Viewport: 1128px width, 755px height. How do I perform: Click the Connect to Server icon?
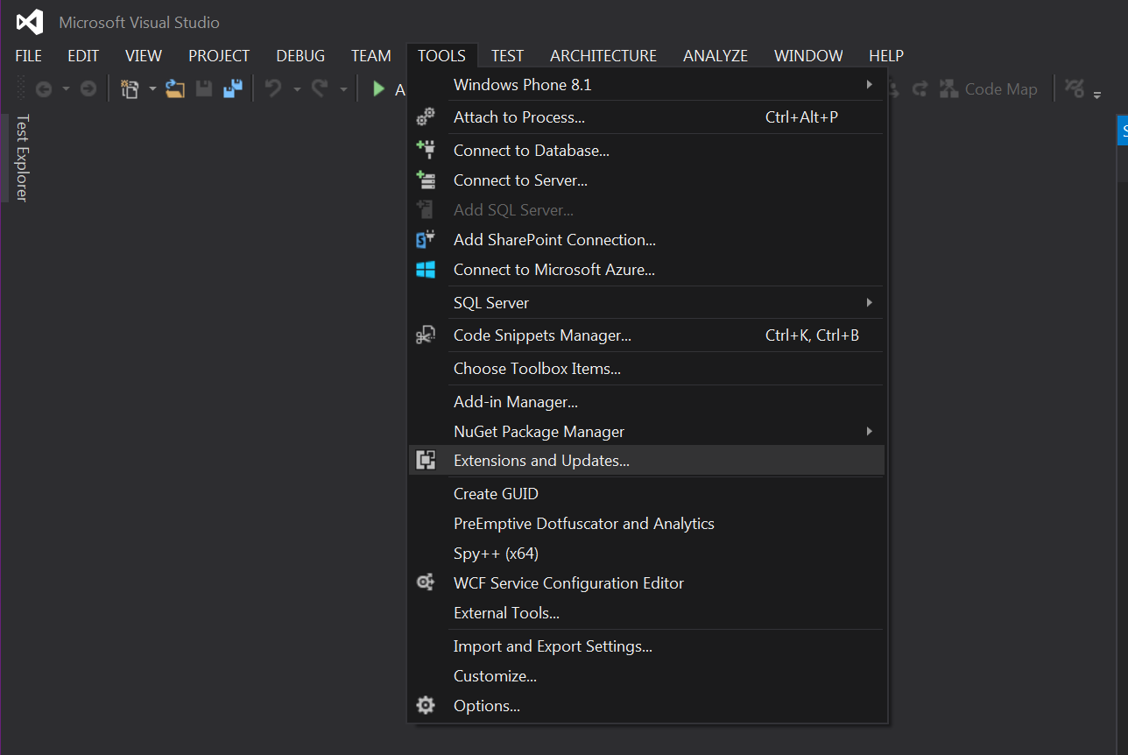(426, 180)
